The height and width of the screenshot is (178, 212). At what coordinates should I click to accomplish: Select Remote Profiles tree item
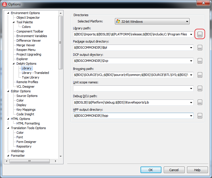pyautogui.click(x=27, y=82)
